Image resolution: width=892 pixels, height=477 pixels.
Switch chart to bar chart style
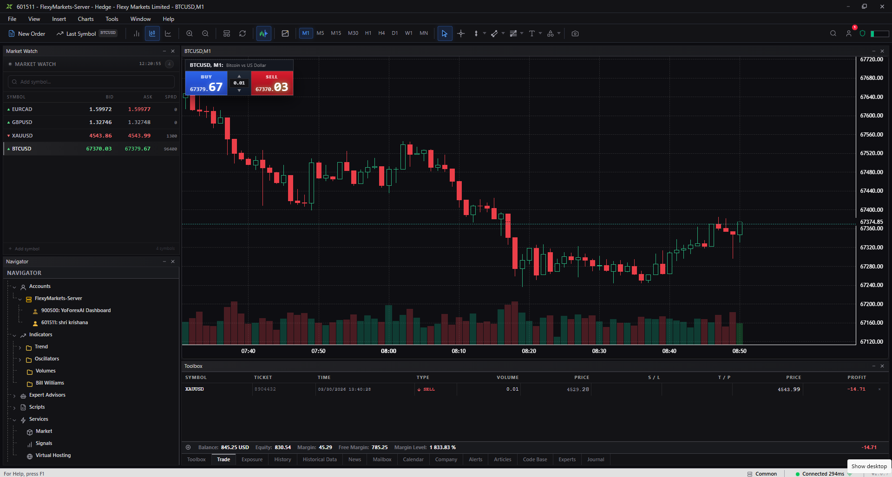[137, 33]
